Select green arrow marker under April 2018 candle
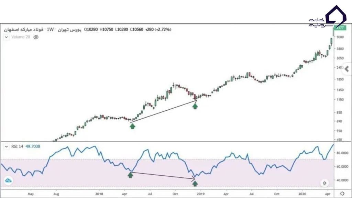The image size is (352, 198). 132,126
